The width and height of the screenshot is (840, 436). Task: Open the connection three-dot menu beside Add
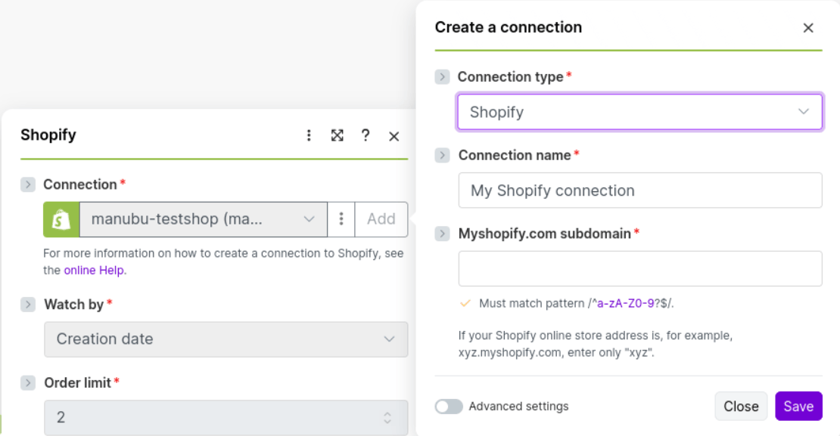tap(341, 219)
